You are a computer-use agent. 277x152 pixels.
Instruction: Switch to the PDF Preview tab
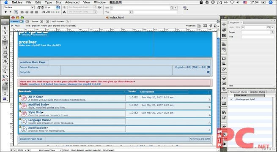coord(58,22)
